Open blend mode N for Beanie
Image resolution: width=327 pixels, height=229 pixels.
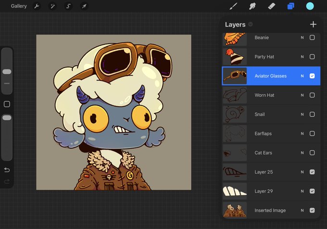pyautogui.click(x=302, y=38)
